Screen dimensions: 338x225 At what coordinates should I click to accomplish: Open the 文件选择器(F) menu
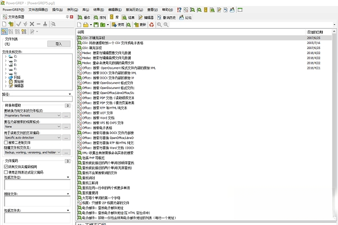point(38,10)
